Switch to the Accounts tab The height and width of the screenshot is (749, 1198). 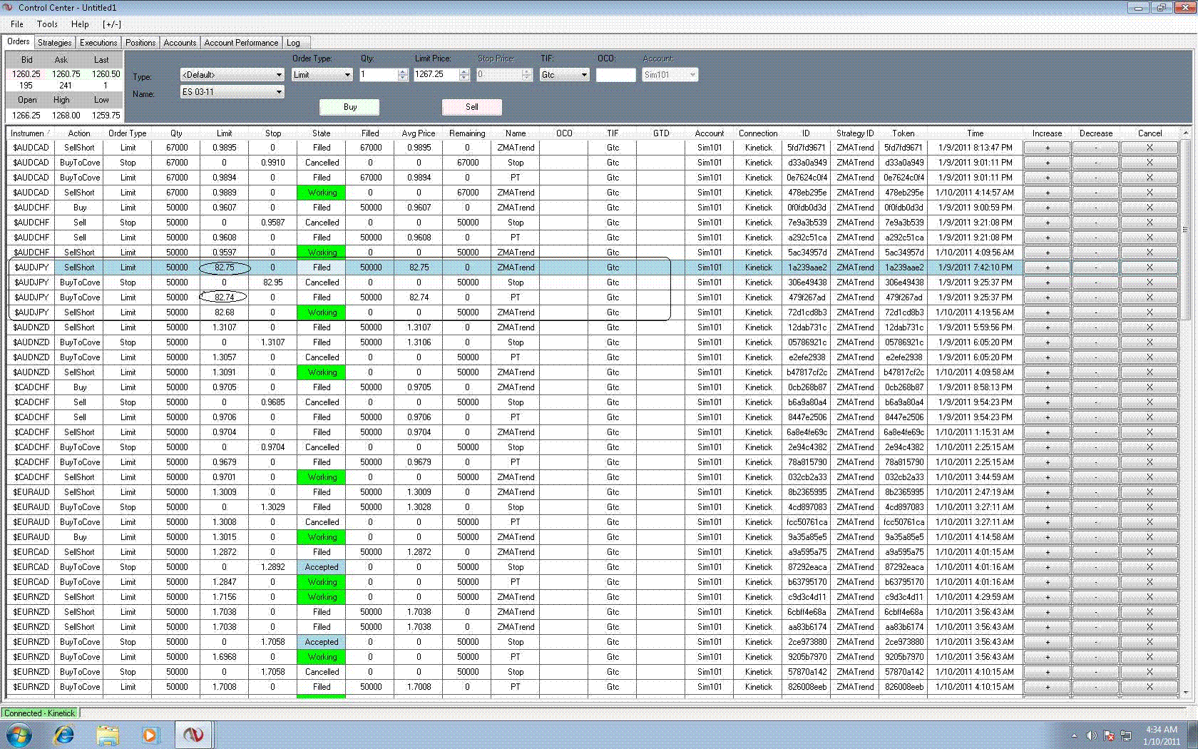180,43
